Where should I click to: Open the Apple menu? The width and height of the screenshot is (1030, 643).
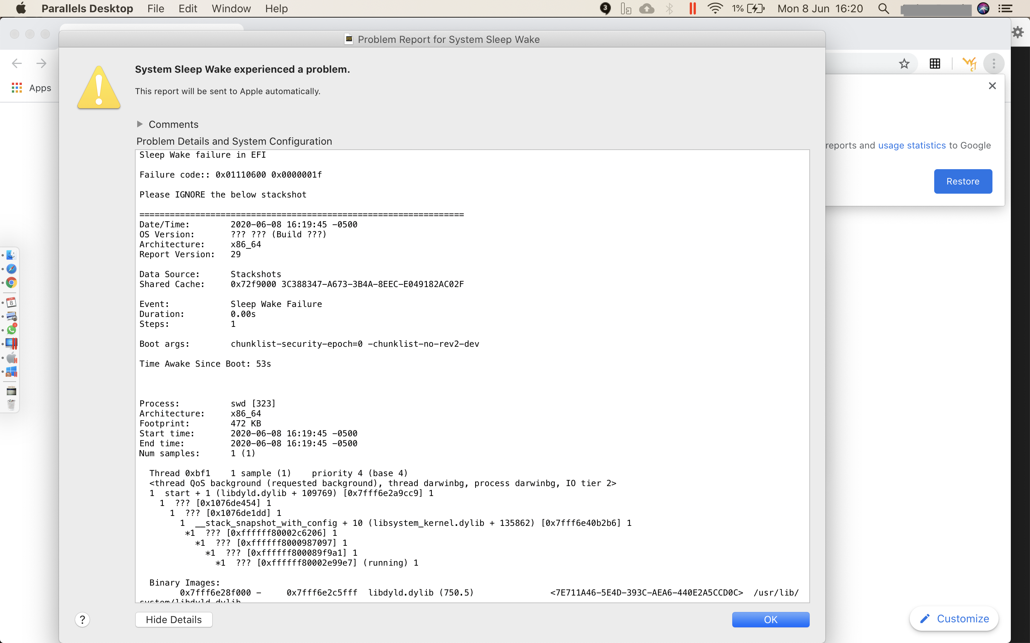click(x=20, y=8)
